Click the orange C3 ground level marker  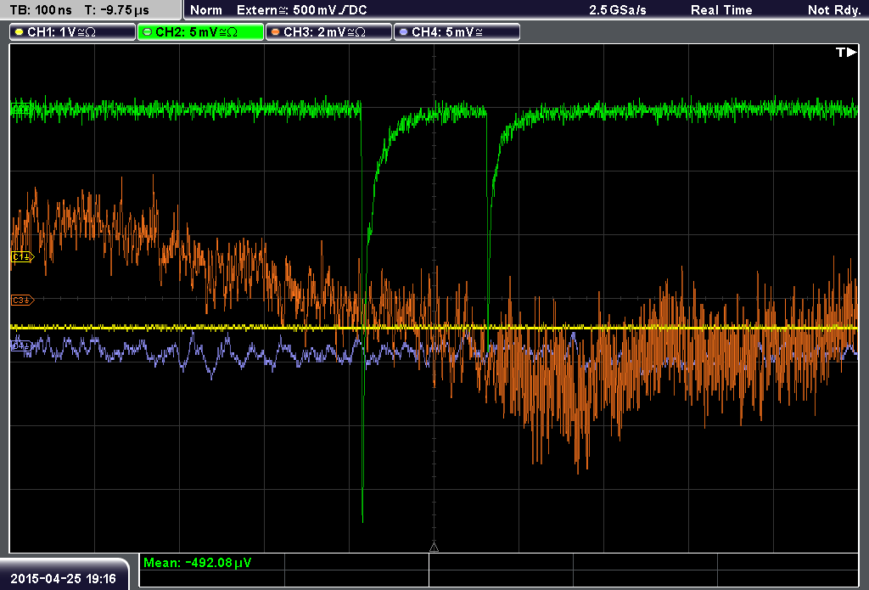click(x=23, y=300)
